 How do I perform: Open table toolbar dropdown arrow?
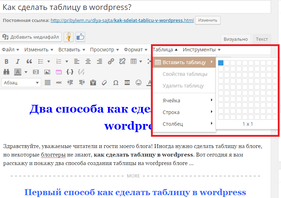(141, 62)
